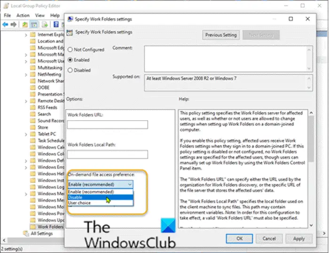Open the File menu

8,15
